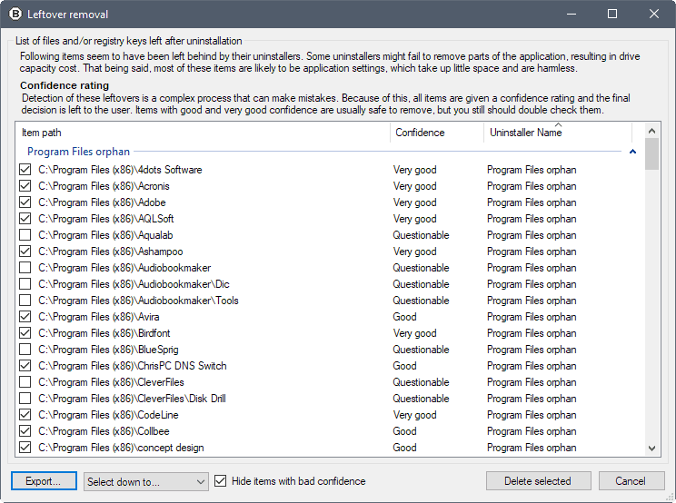
Task: Check the Audiobookmaker\Tools folder checkbox
Action: pos(25,301)
